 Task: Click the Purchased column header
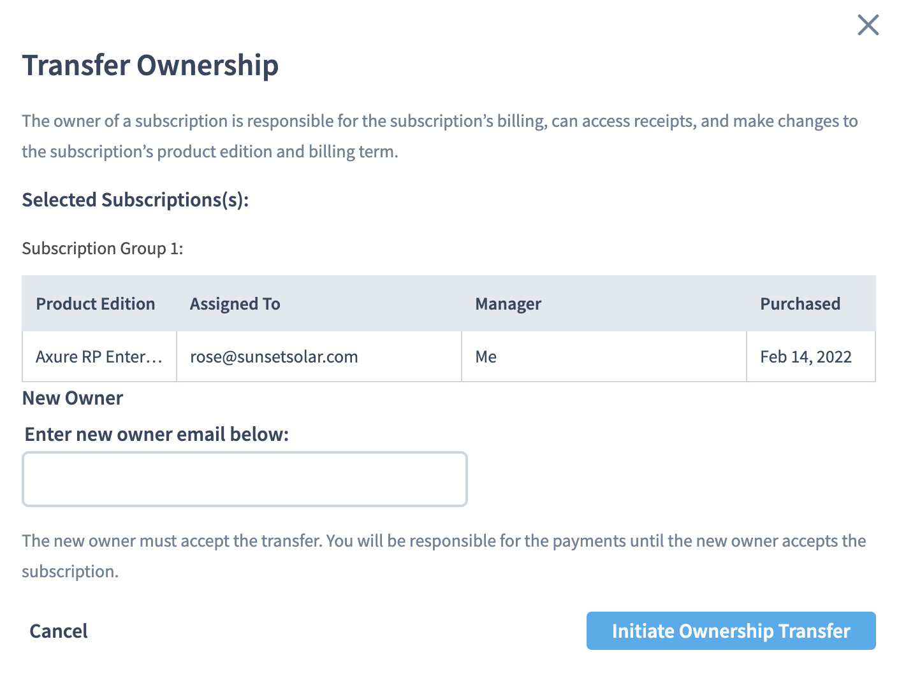[800, 304]
